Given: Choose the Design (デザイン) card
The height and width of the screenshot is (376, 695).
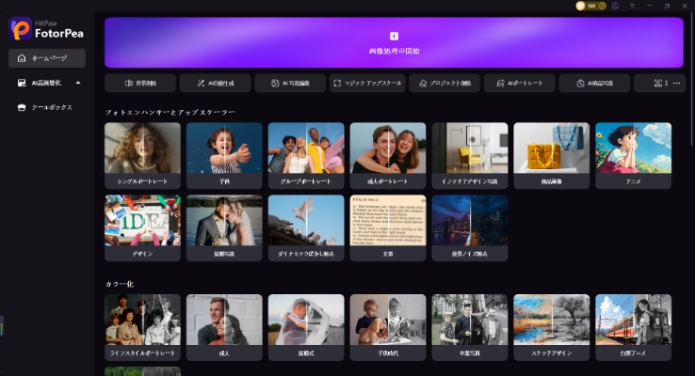Looking at the screenshot, I should click(x=142, y=227).
